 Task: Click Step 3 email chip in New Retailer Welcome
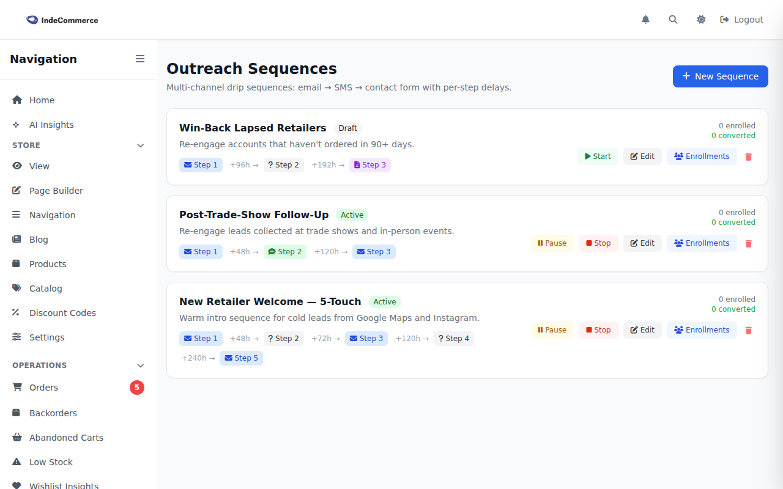(366, 339)
